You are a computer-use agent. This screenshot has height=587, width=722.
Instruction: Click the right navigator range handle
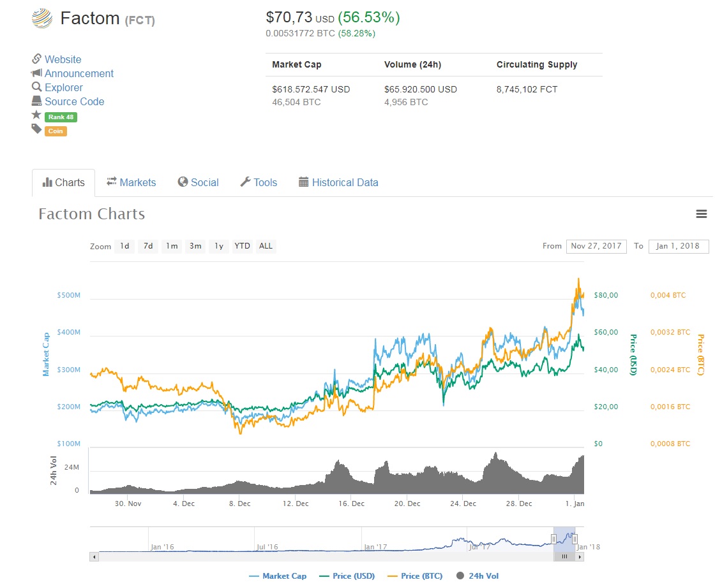[x=575, y=539]
